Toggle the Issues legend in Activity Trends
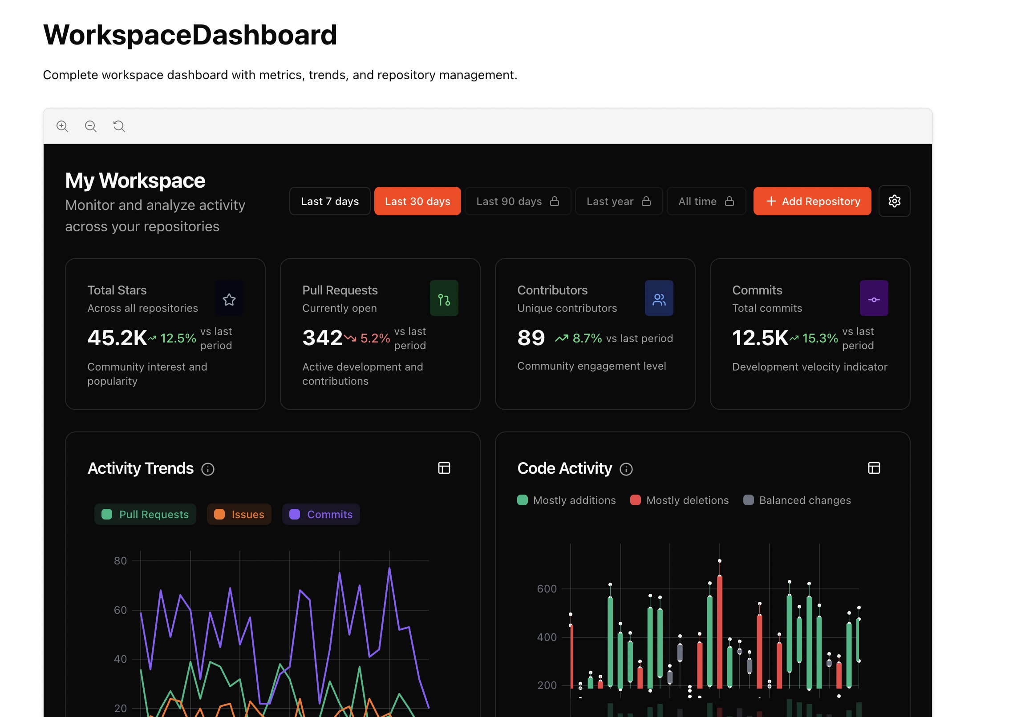The image size is (1021, 717). [239, 514]
